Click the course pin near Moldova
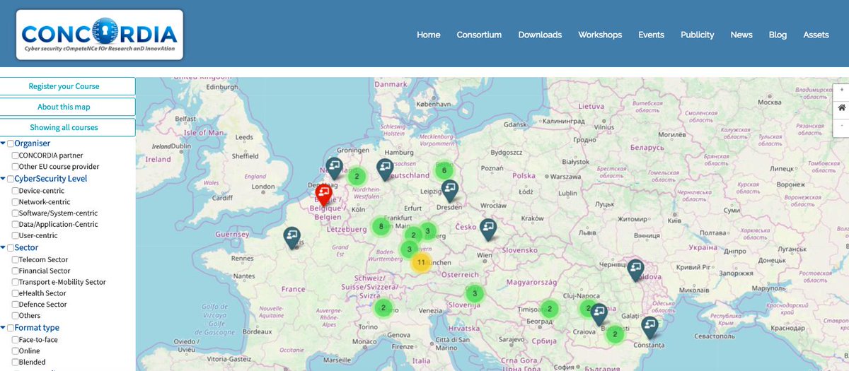This screenshot has width=849, height=371. 635,270
